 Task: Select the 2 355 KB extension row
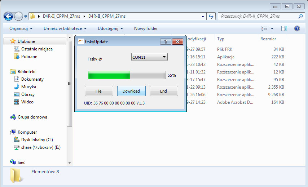[x=235, y=87]
